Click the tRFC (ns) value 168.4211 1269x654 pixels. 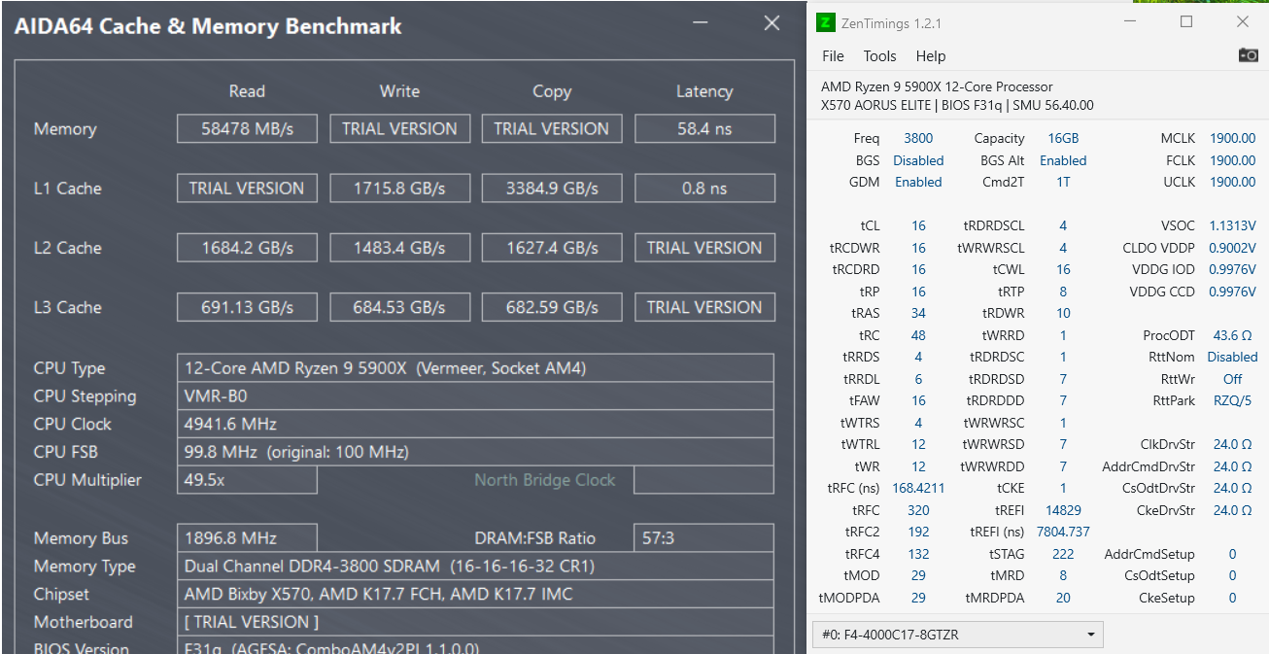pos(918,488)
